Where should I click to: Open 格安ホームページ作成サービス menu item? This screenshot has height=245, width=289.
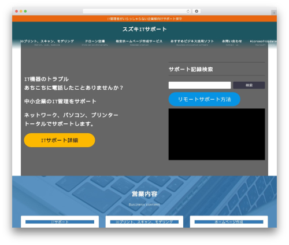[139, 42]
